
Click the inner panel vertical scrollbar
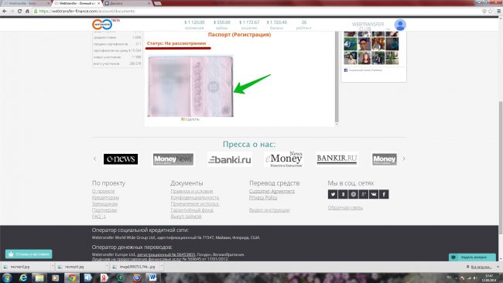click(x=337, y=77)
